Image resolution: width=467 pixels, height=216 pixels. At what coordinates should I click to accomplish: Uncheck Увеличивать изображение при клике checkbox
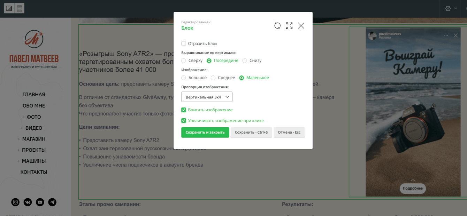184,121
